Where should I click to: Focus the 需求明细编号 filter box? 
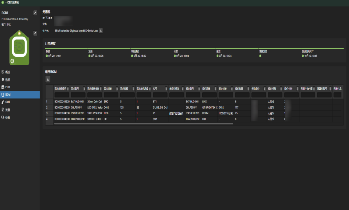pos(62,95)
